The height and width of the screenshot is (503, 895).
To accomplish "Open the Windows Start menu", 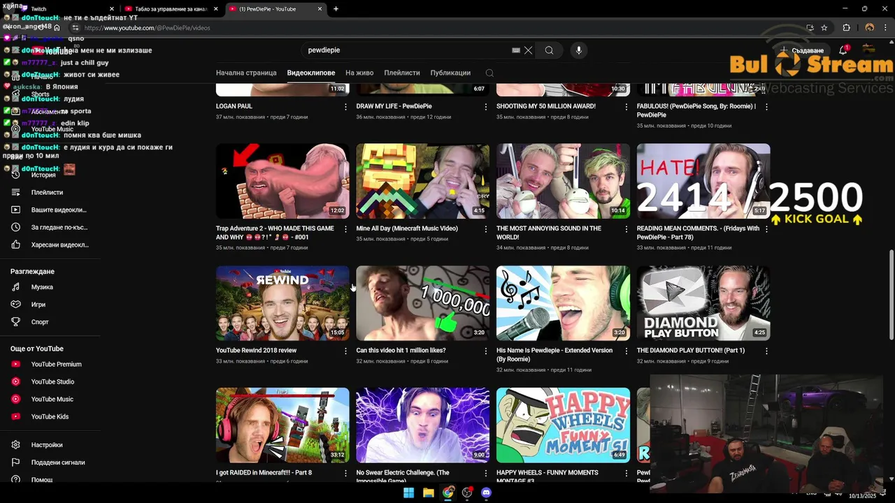I will [409, 493].
